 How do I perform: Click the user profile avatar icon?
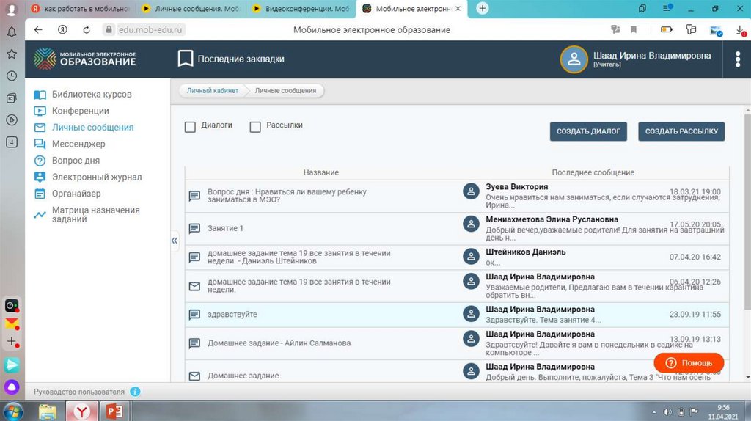click(x=574, y=59)
